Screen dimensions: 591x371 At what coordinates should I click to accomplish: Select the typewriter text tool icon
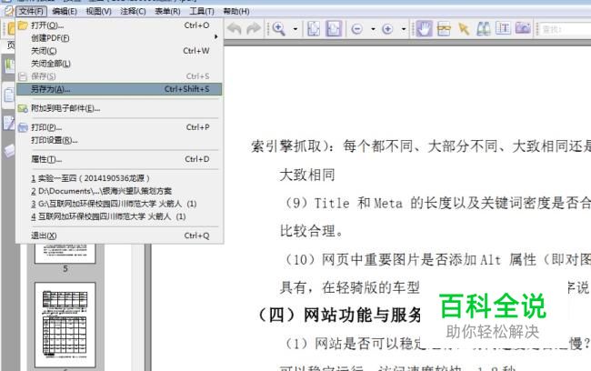[503, 28]
